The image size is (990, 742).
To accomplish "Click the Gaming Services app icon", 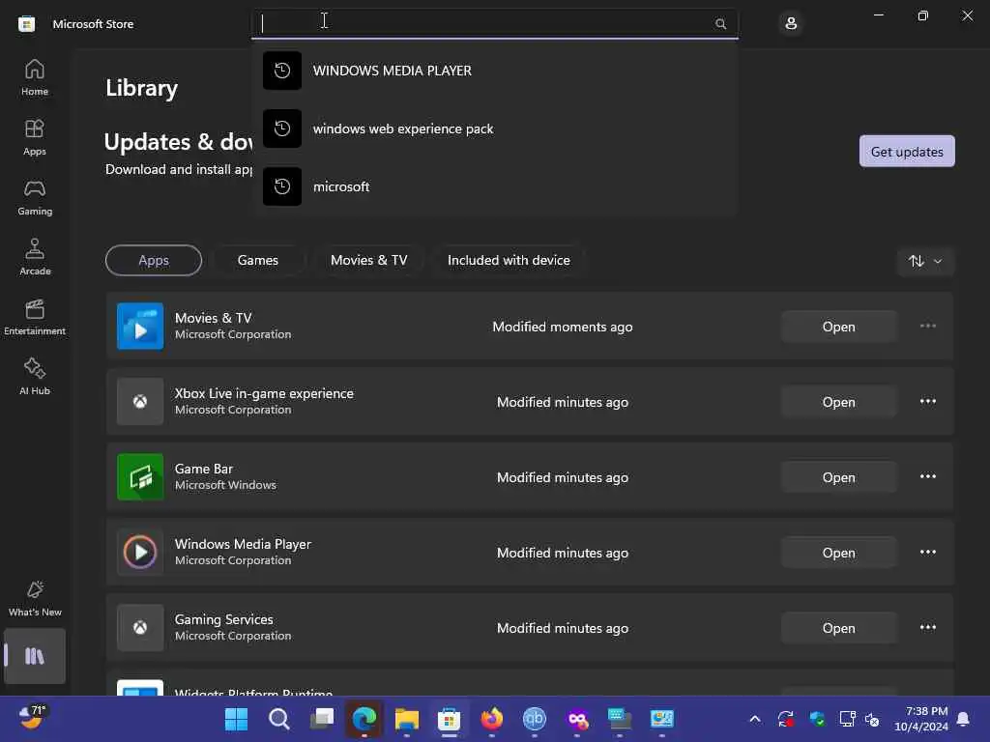I will coord(140,628).
